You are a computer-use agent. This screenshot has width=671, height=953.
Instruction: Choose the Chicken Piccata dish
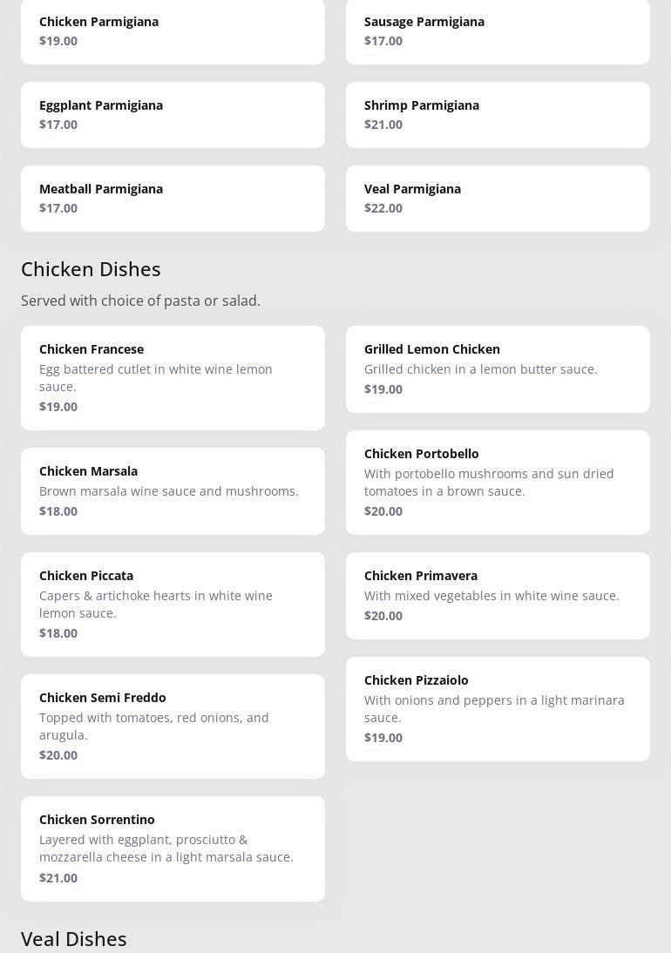[x=173, y=605]
